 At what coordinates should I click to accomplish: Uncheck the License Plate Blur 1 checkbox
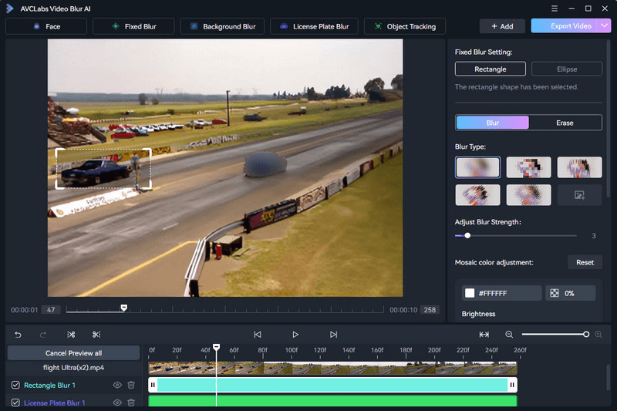(15, 403)
